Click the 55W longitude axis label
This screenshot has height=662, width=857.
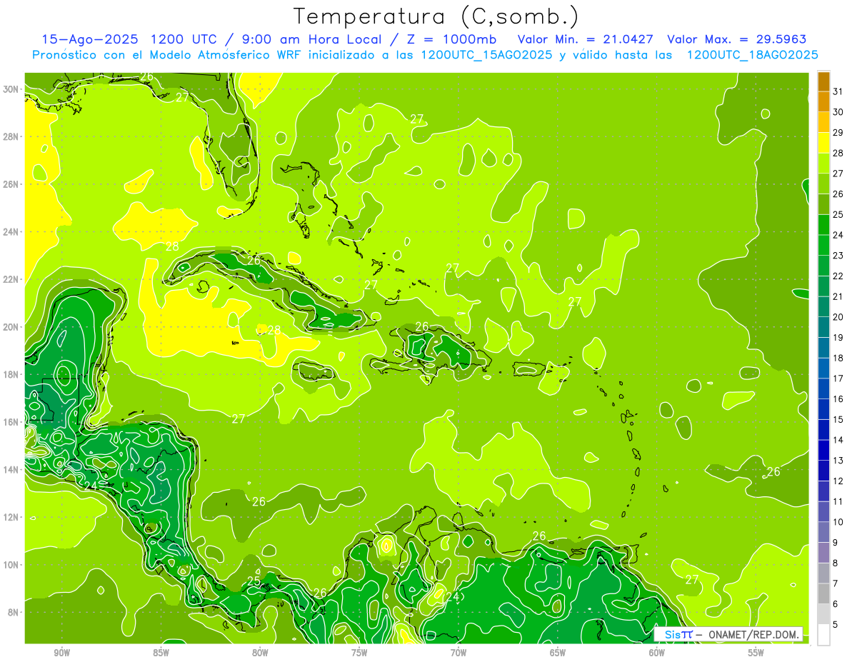756,653
